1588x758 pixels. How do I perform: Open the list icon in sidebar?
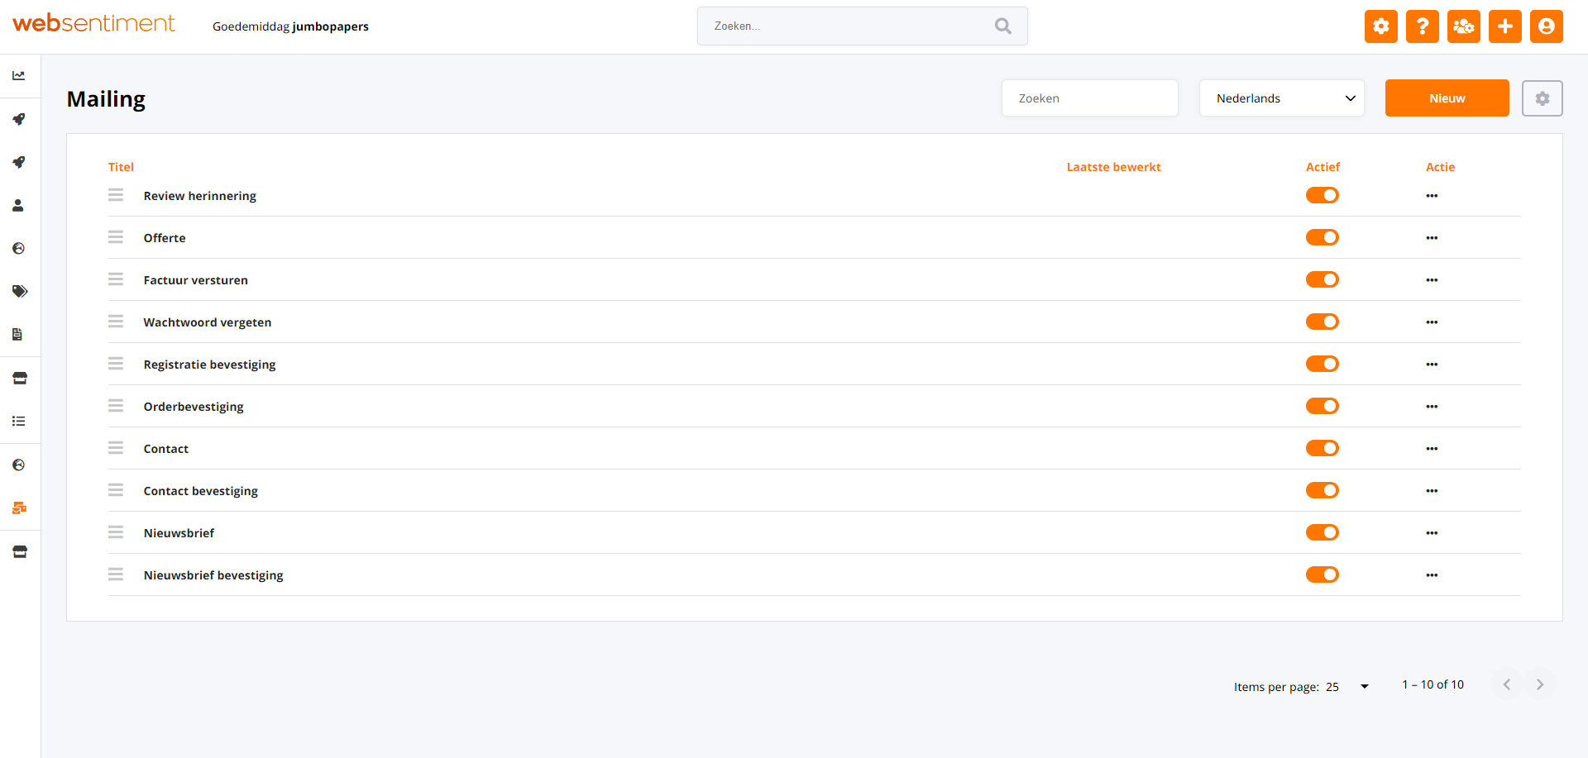point(19,422)
